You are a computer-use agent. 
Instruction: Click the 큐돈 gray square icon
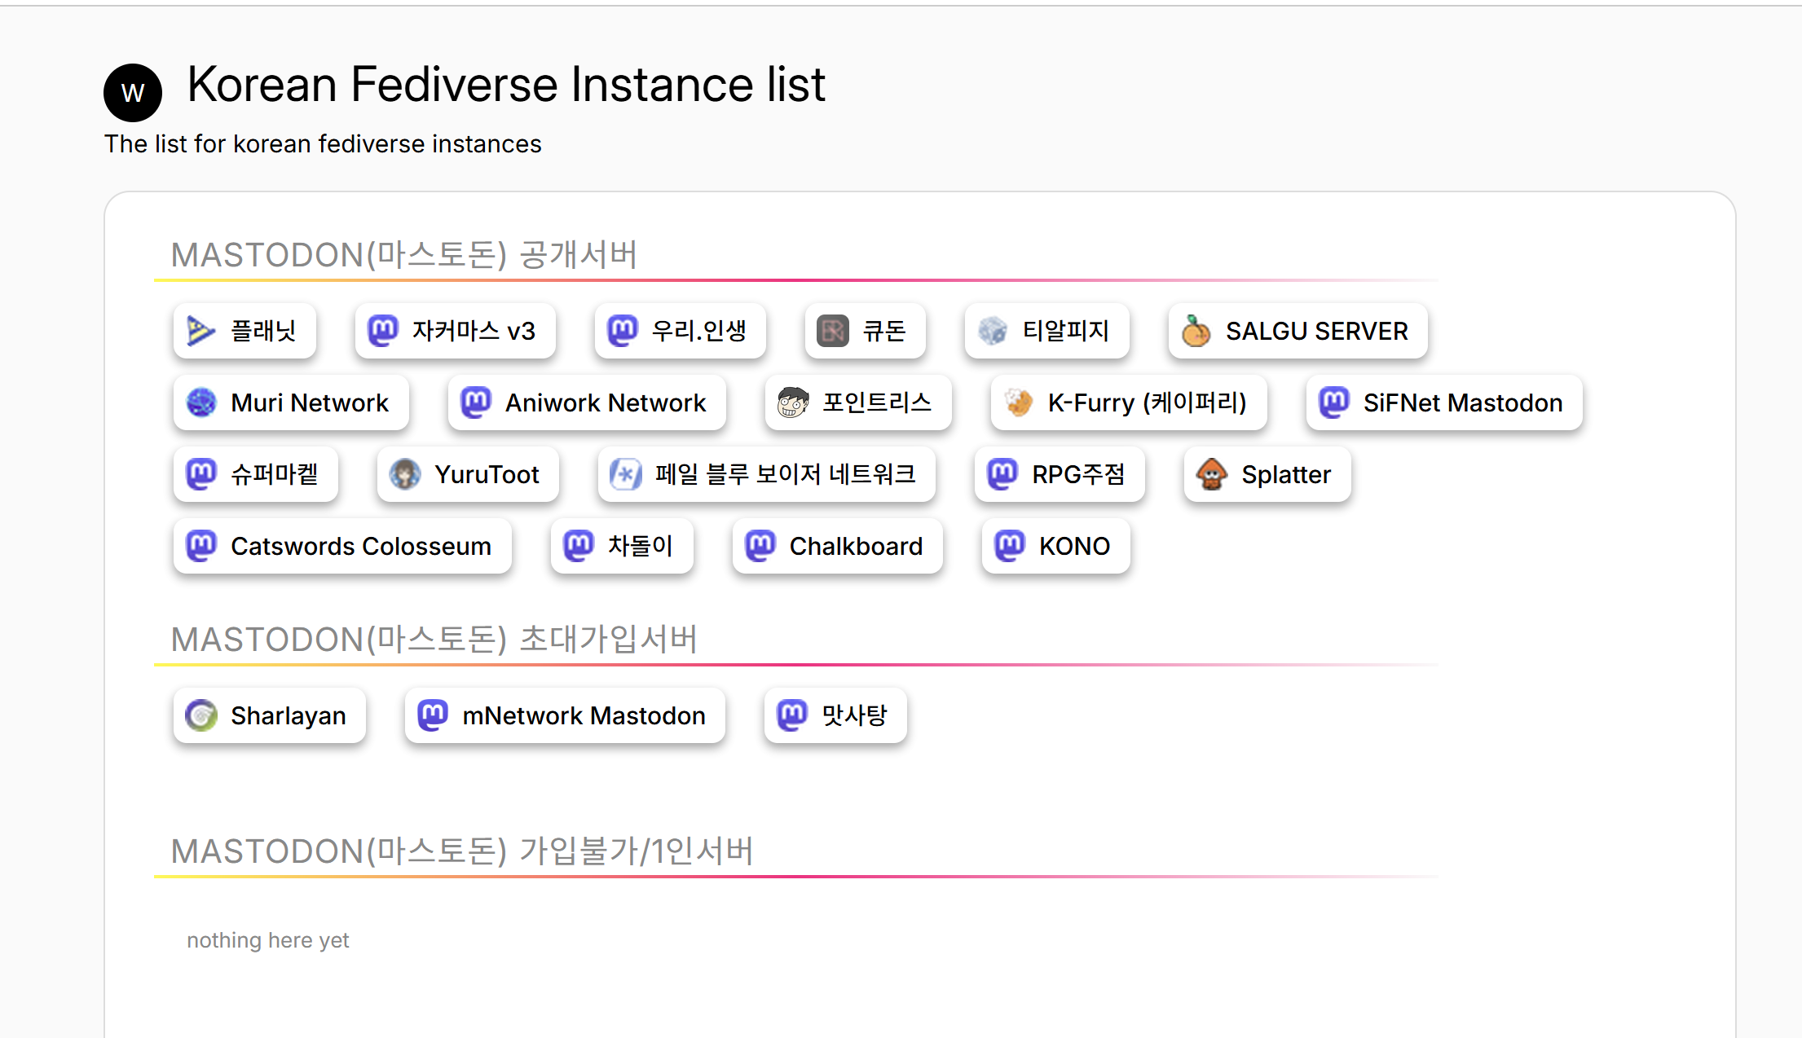[x=833, y=331]
